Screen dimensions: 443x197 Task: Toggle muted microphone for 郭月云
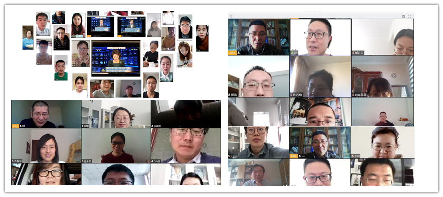click(x=353, y=52)
